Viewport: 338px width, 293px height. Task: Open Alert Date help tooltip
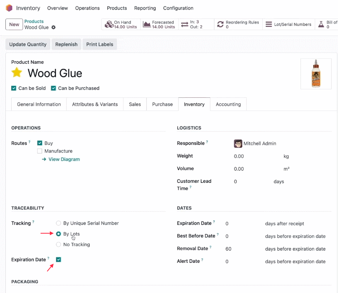point(202,259)
